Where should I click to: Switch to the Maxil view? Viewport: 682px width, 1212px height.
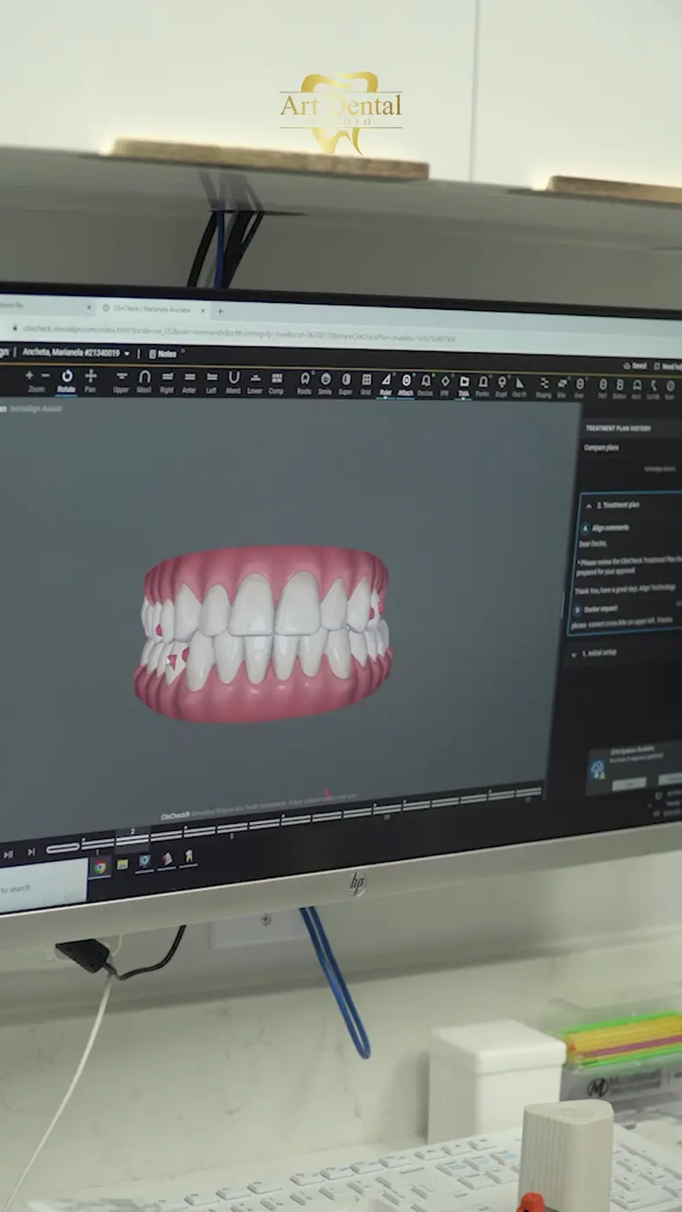pyautogui.click(x=145, y=383)
